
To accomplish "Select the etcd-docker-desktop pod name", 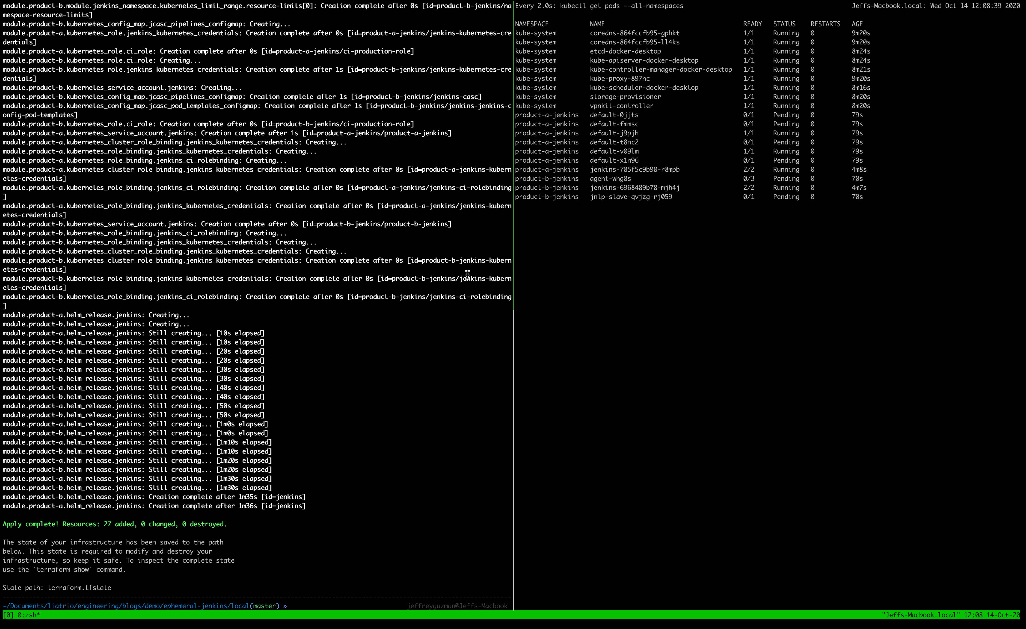I will click(625, 51).
